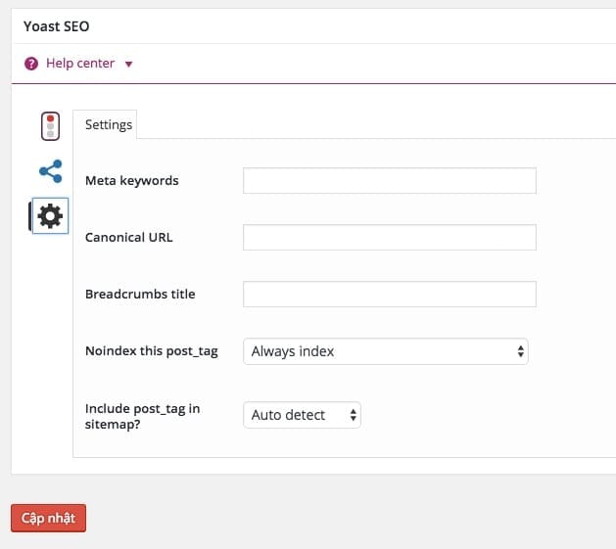Focus the Canonical URL input field
The image size is (616, 549).
click(x=390, y=237)
